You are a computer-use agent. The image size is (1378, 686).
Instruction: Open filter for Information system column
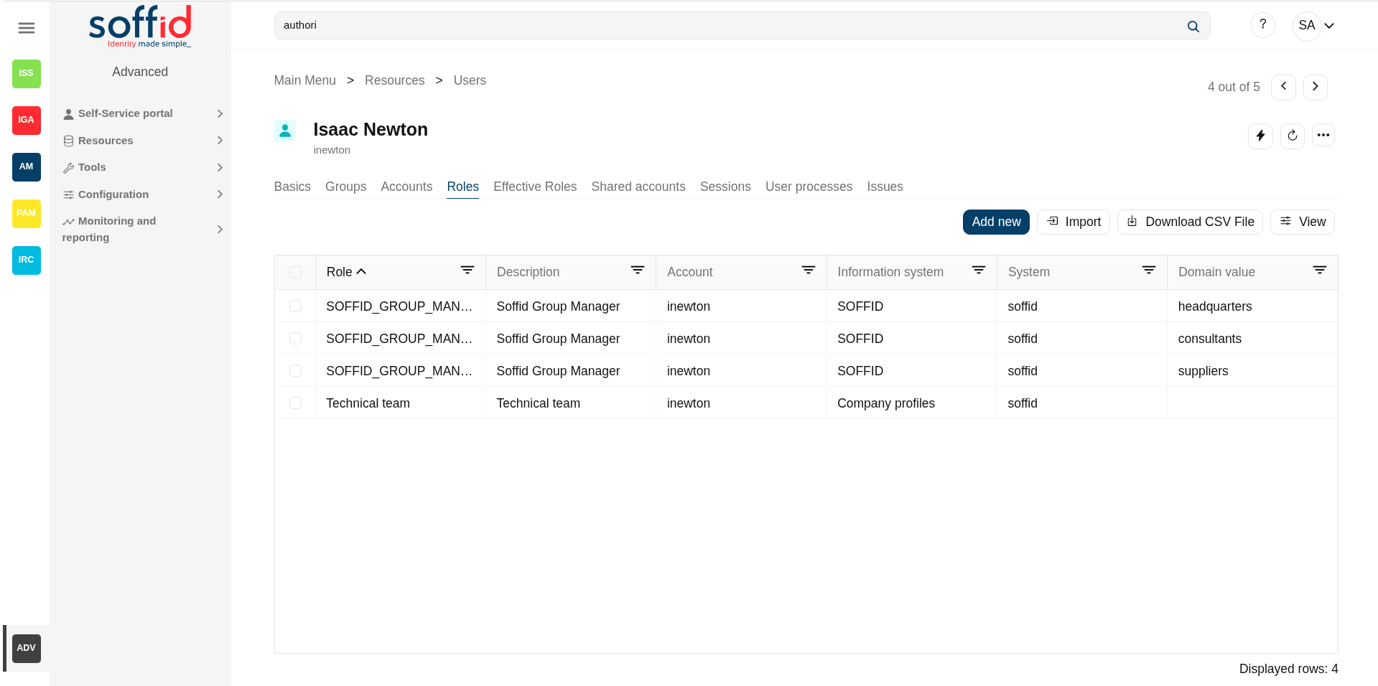tap(979, 271)
